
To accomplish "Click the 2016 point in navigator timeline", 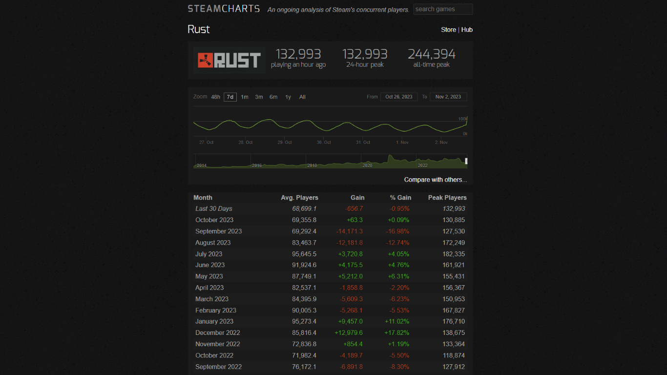I will point(257,166).
